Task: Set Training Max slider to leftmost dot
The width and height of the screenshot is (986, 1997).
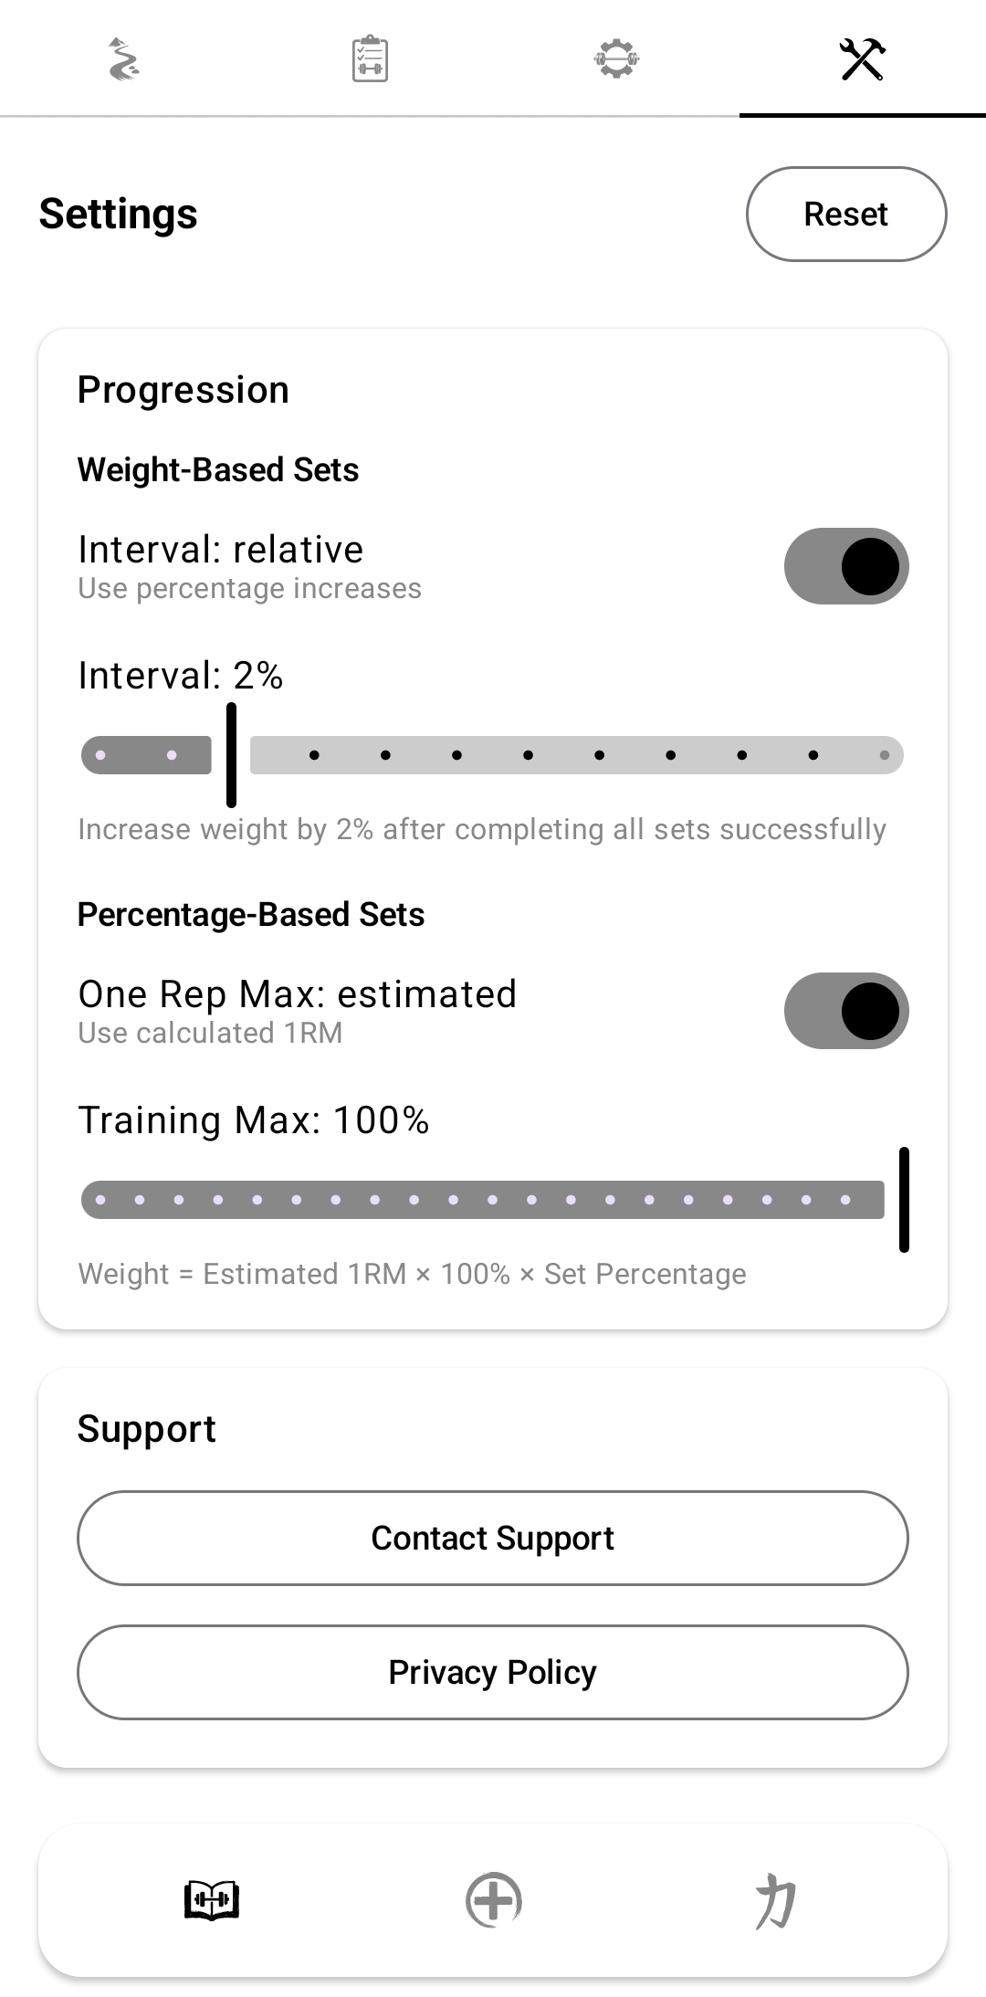Action: click(100, 1200)
